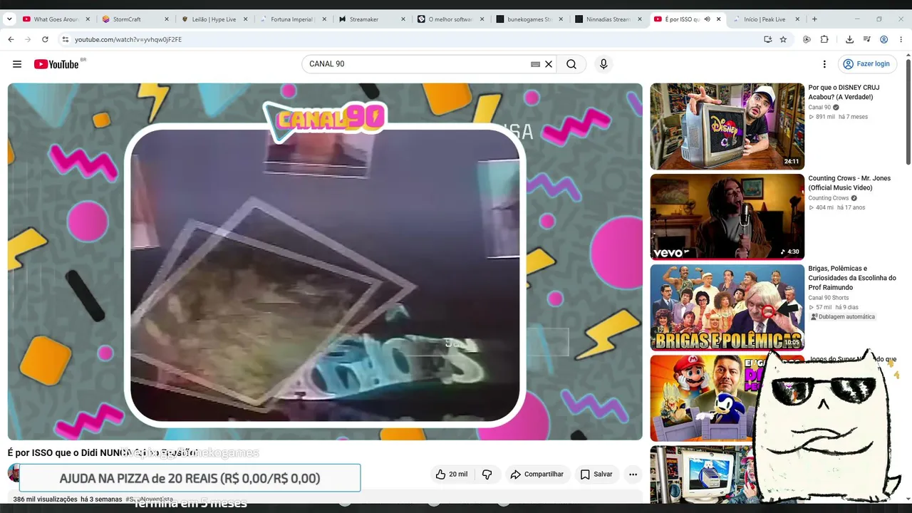
Task: Start voice search with the microphone
Action: pos(603,64)
